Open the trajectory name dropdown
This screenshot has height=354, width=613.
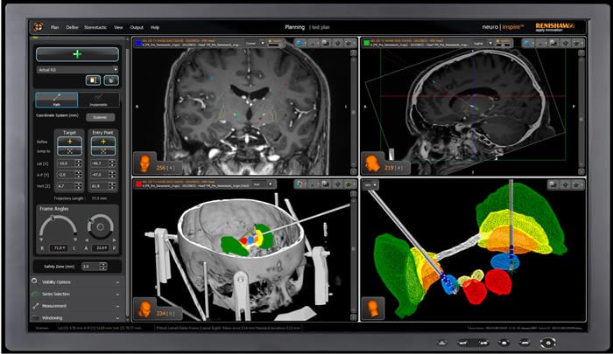coord(78,68)
